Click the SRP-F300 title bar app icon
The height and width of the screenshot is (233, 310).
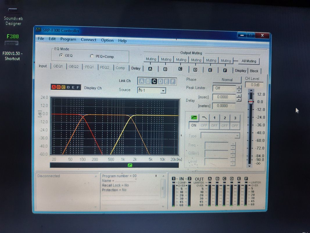38,29
